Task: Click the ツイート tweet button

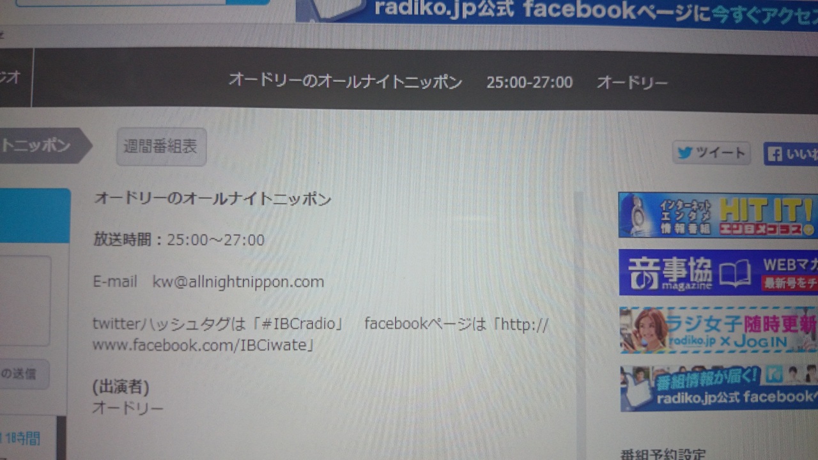Action: click(x=711, y=153)
